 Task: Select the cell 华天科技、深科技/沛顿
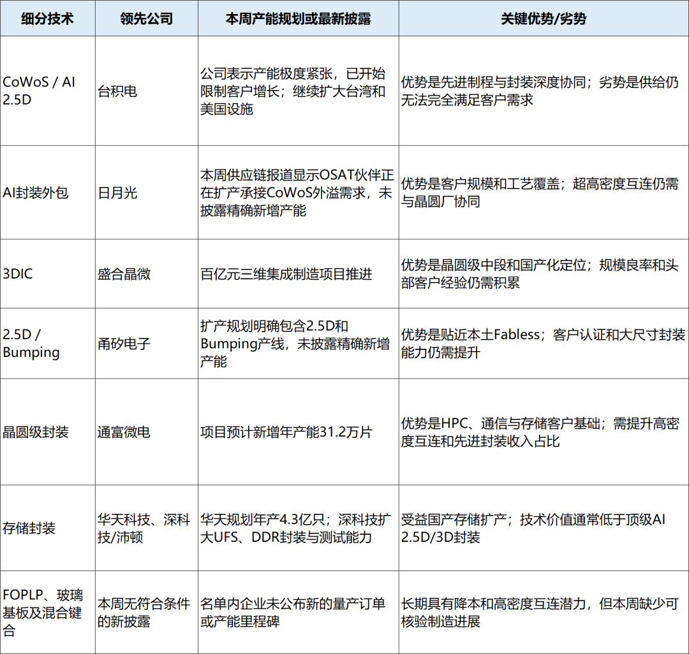tap(146, 528)
